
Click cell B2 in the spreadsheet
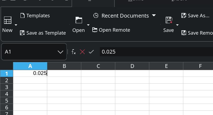point(64,80)
